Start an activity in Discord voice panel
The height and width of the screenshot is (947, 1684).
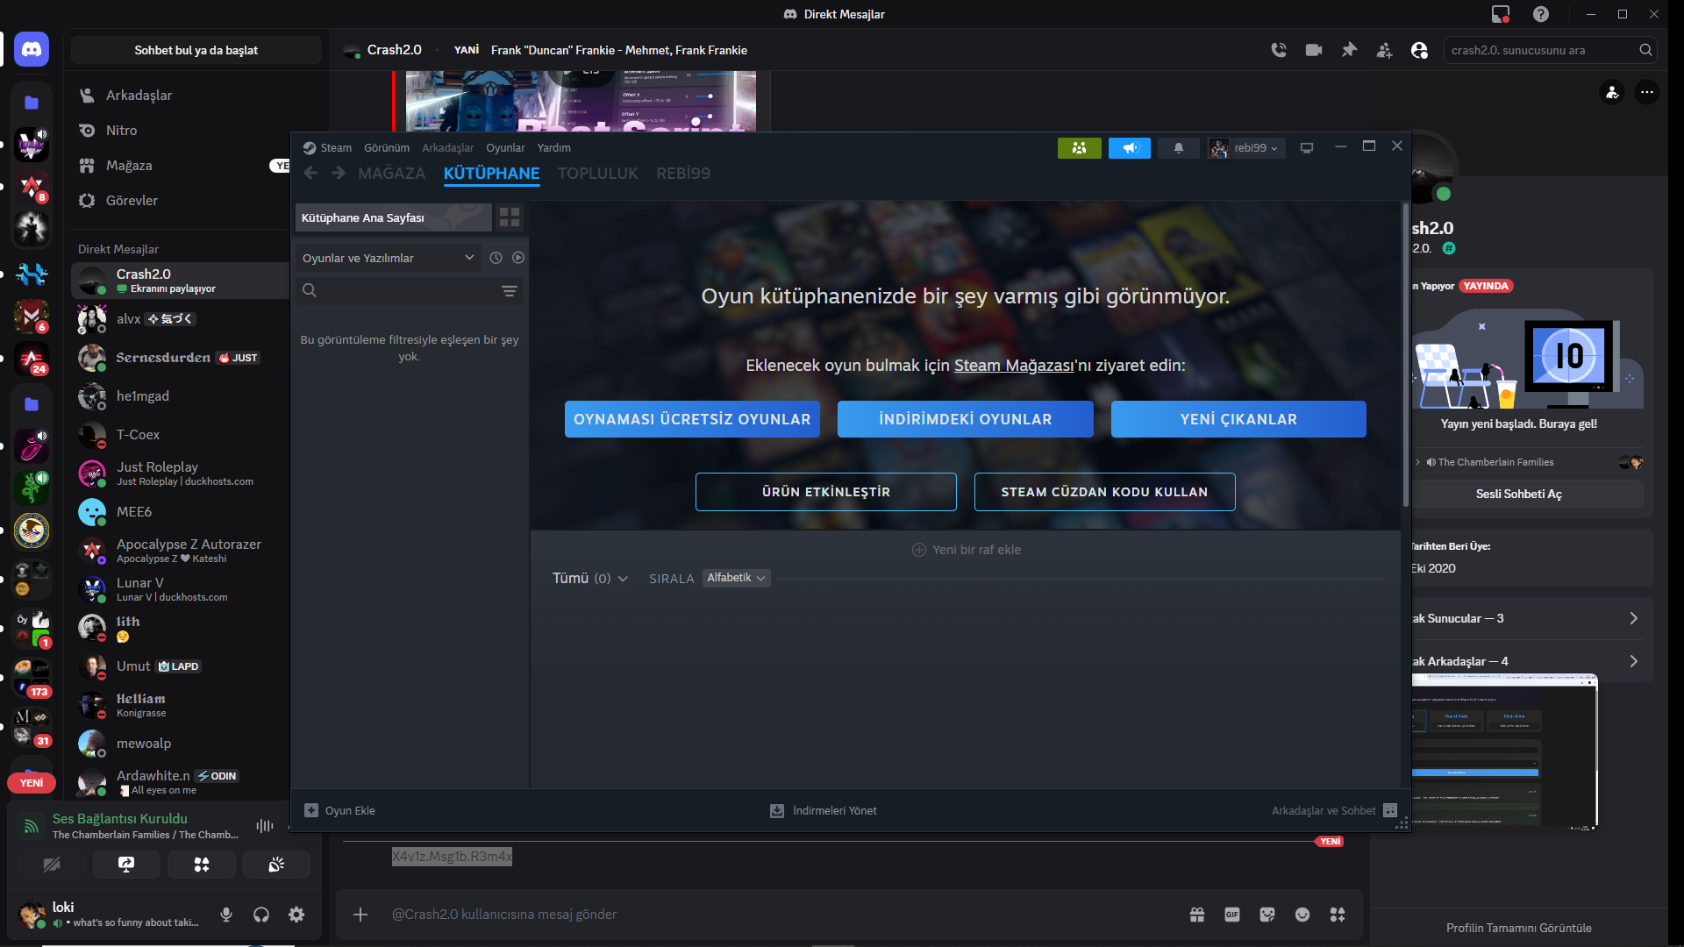click(x=202, y=865)
